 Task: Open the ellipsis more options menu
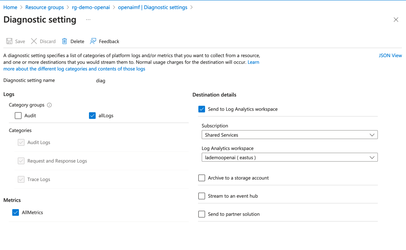[x=88, y=20]
